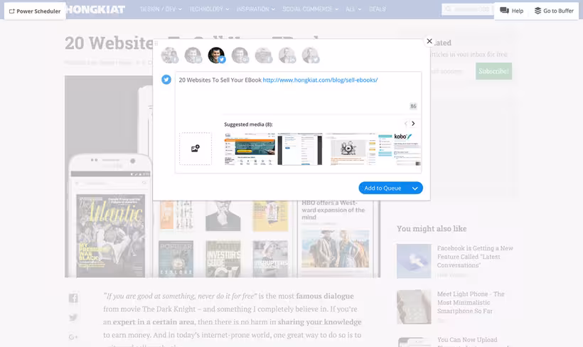Expand the Inspiration menu

pos(256,9)
